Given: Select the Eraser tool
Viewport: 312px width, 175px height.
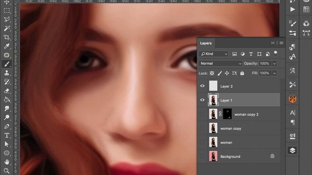Looking at the screenshot, I should coord(7,91).
